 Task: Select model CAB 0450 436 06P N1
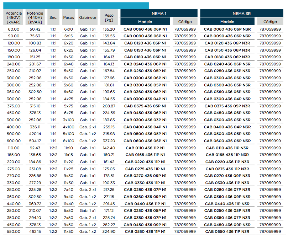(145, 113)
